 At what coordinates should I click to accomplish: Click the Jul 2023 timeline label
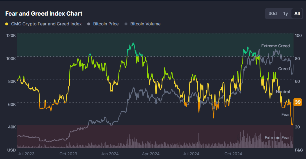(x=26, y=154)
